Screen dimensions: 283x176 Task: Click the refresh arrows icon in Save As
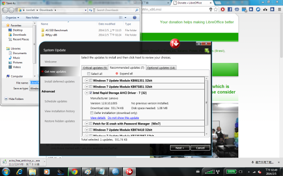91,10
